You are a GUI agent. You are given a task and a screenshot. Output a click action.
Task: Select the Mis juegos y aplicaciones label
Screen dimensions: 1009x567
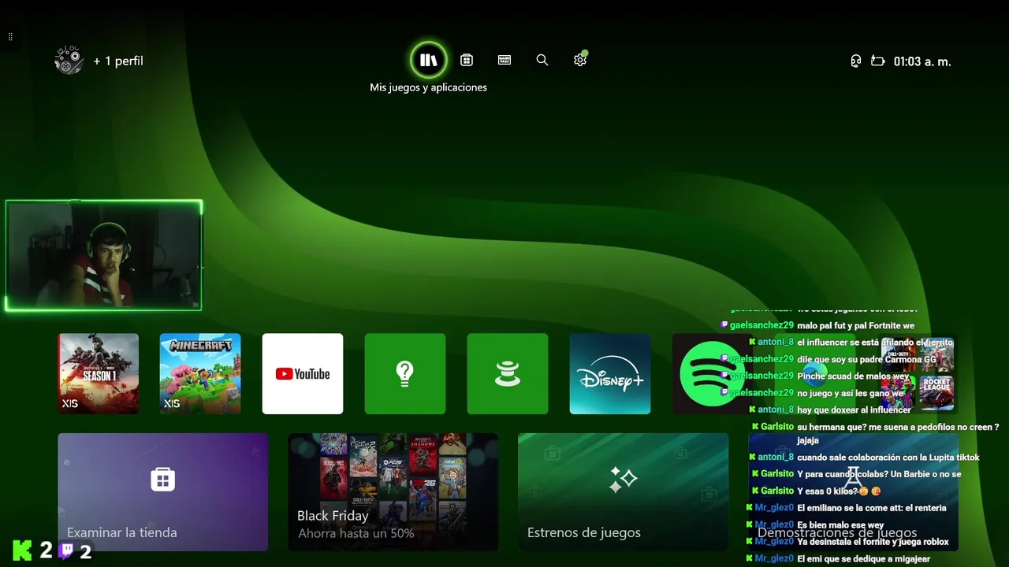[x=428, y=87]
